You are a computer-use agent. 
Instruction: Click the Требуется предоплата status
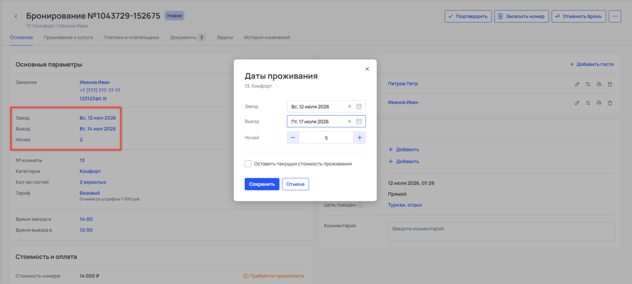point(274,276)
